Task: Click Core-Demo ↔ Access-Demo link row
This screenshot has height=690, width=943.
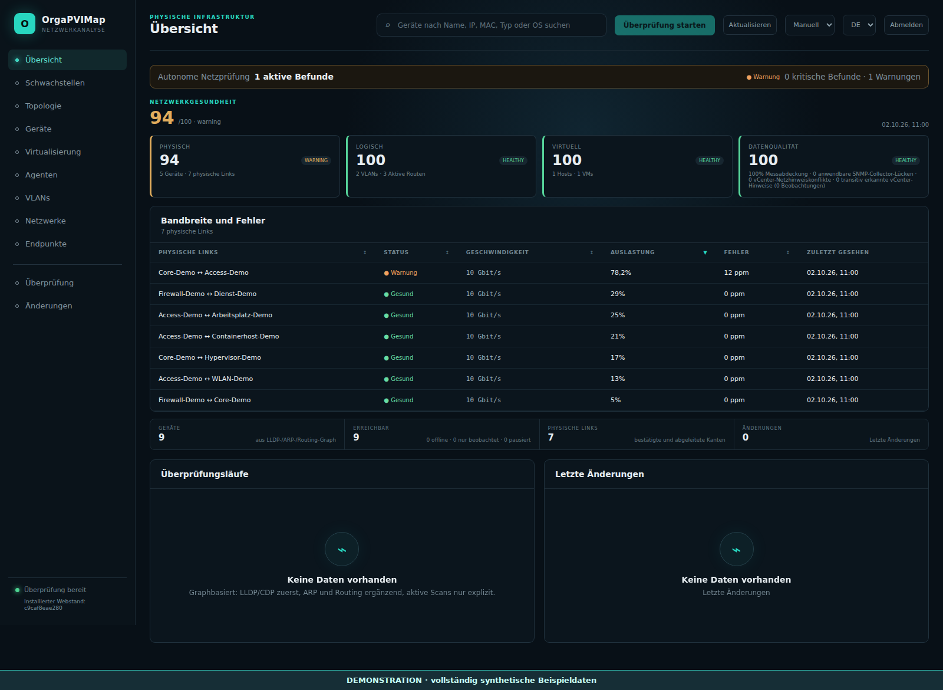Action: pyautogui.click(x=539, y=273)
